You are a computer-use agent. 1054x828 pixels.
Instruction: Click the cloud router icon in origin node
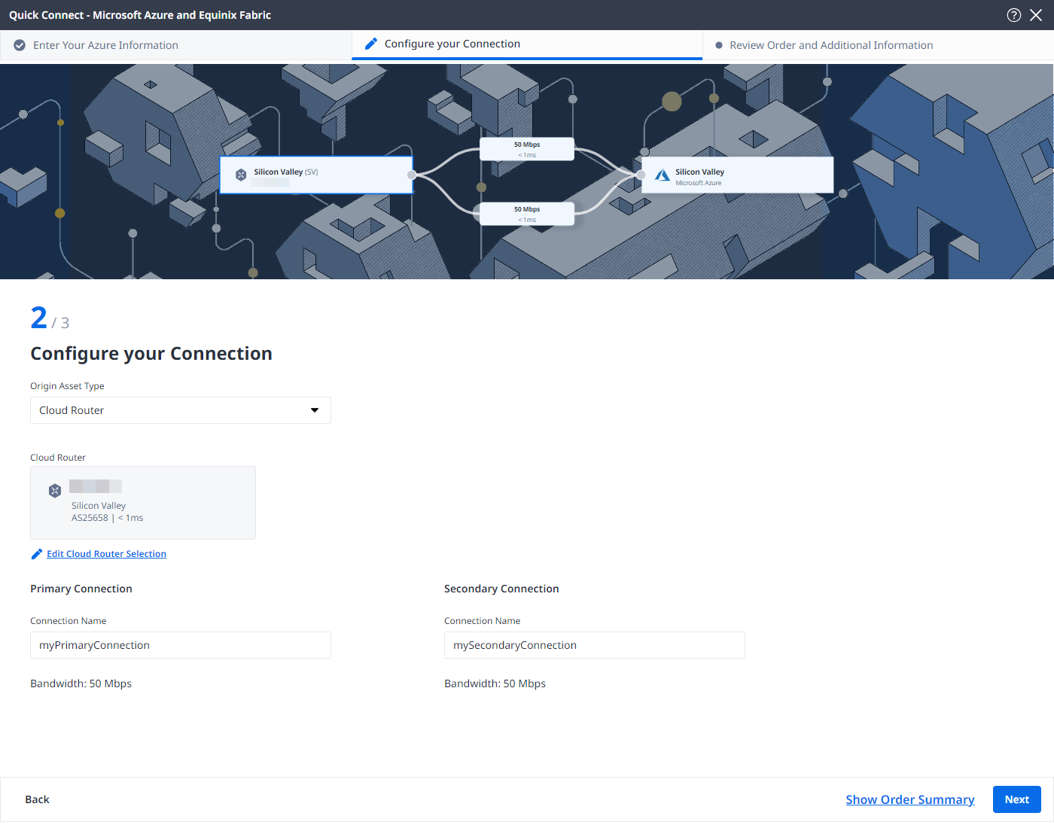tap(241, 175)
